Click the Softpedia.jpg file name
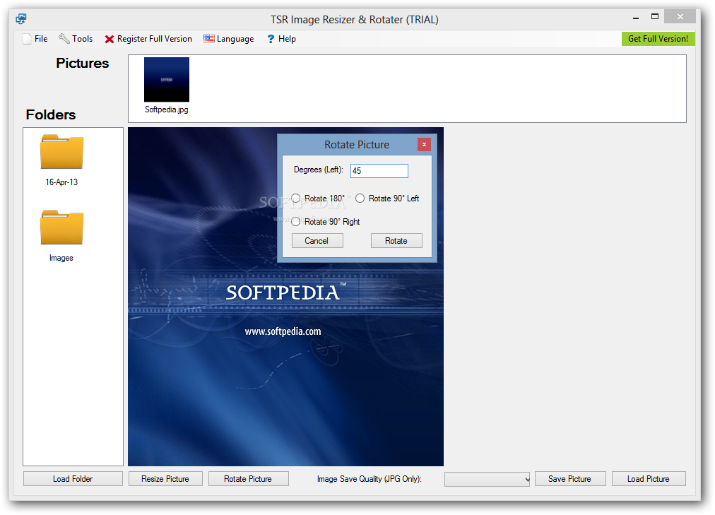 167,109
